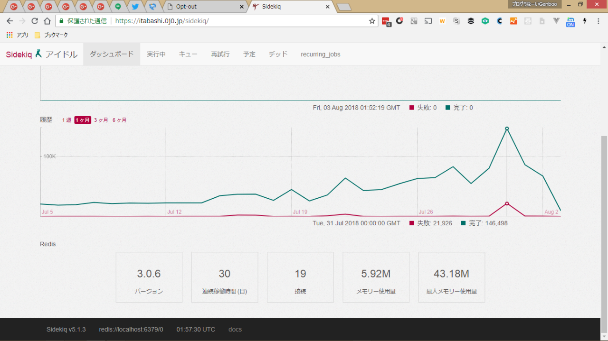Select the 1週 history range
Viewport: 608px width, 341px height.
(x=66, y=120)
